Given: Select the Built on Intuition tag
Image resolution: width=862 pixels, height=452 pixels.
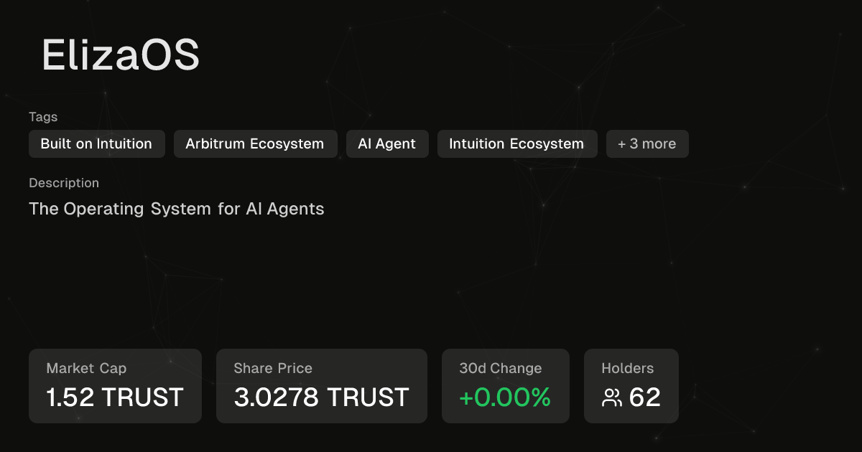Looking at the screenshot, I should pyautogui.click(x=97, y=143).
